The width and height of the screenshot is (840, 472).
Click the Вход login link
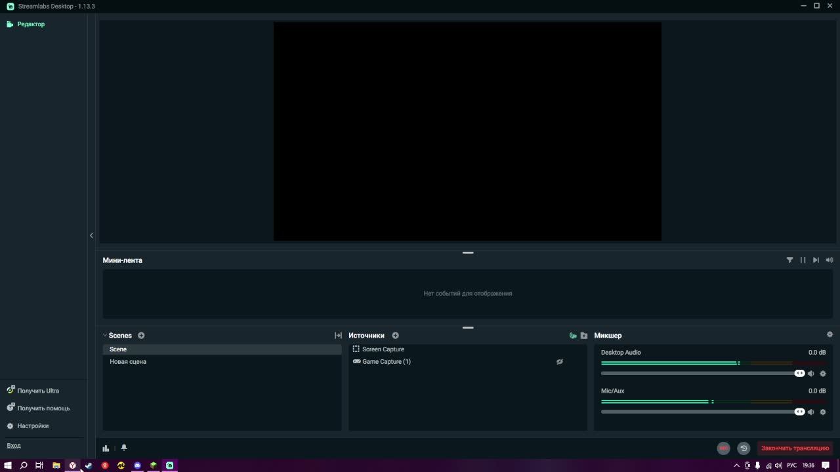tap(14, 446)
